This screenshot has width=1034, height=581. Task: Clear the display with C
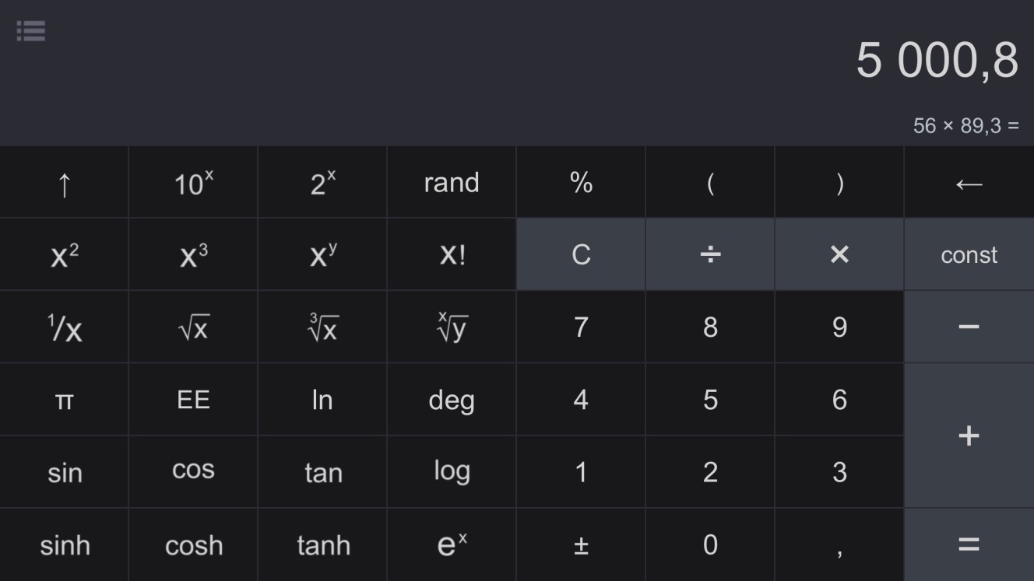tap(581, 254)
